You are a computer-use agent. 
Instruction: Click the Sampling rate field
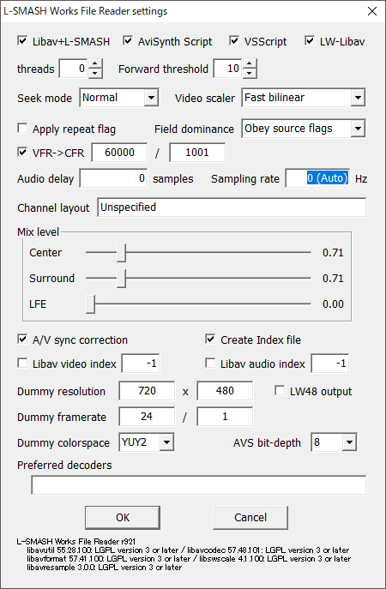[x=317, y=178]
